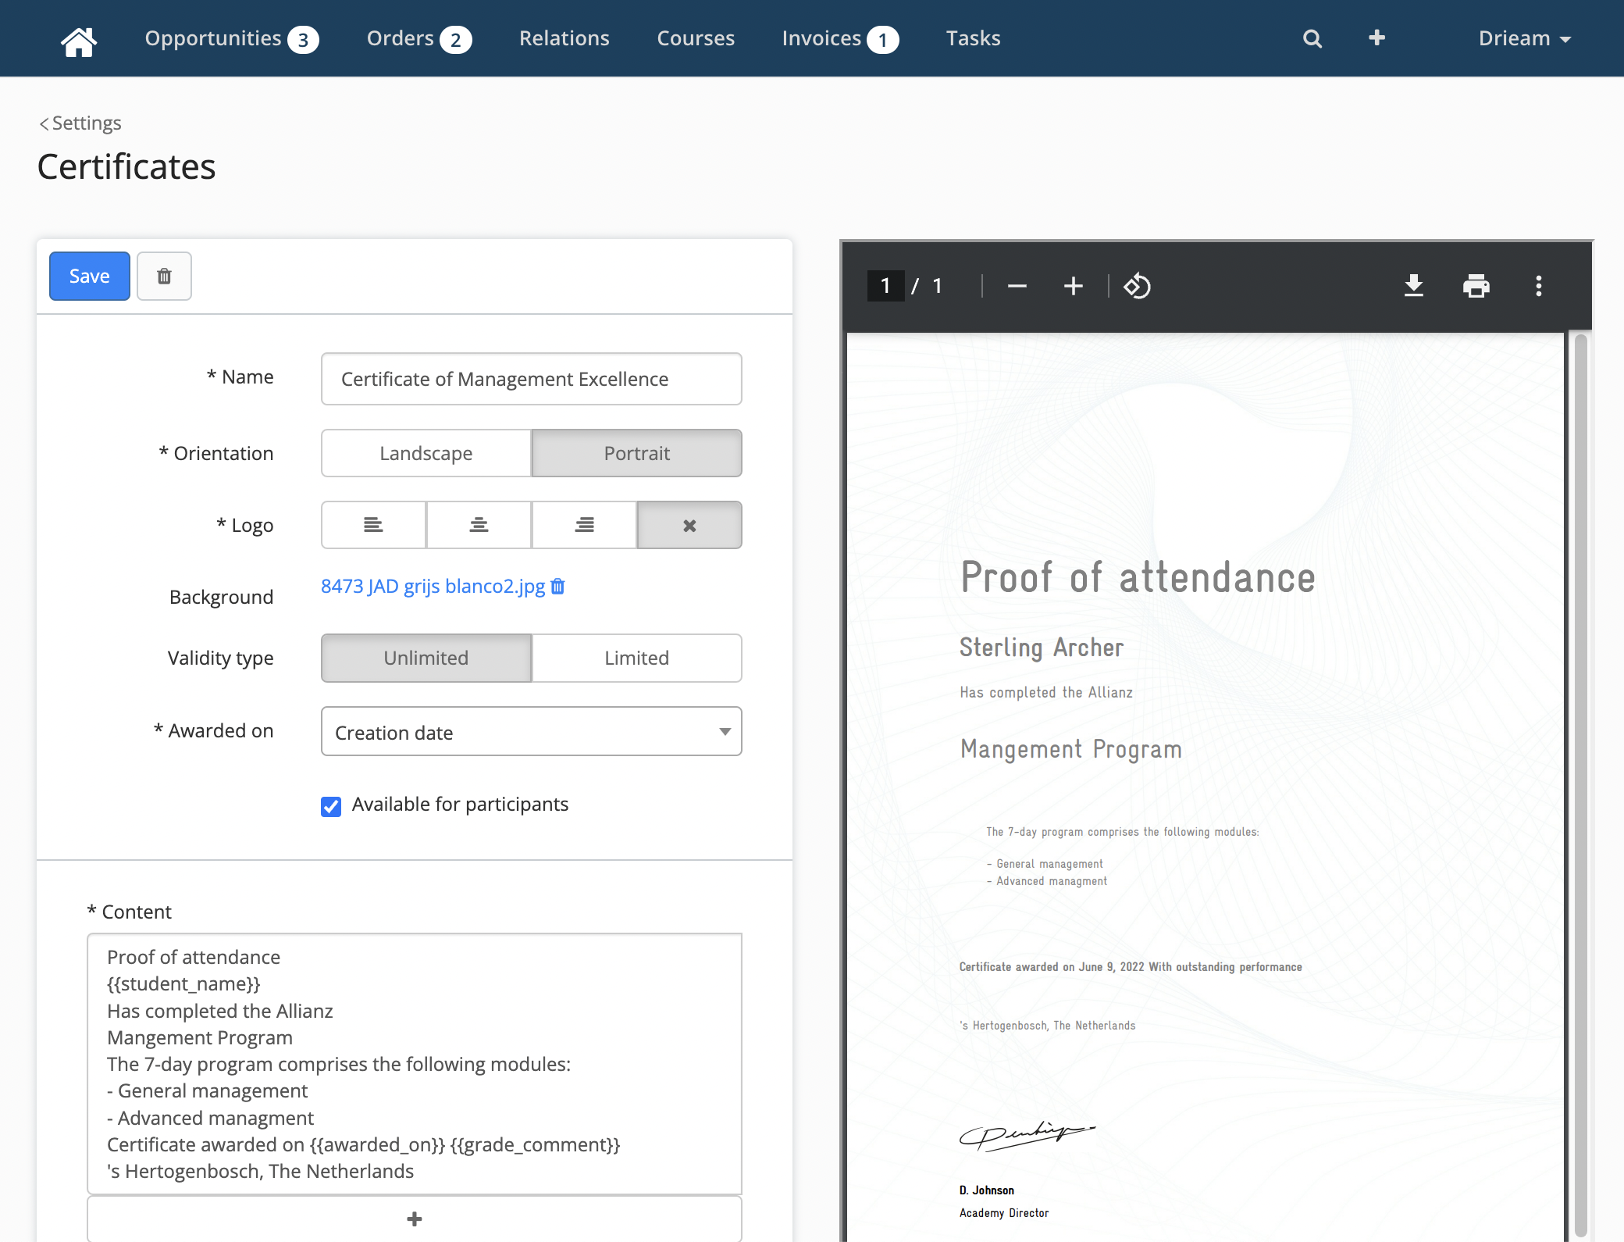Rotate the PDF preview
The width and height of the screenshot is (1624, 1242).
coord(1137,286)
